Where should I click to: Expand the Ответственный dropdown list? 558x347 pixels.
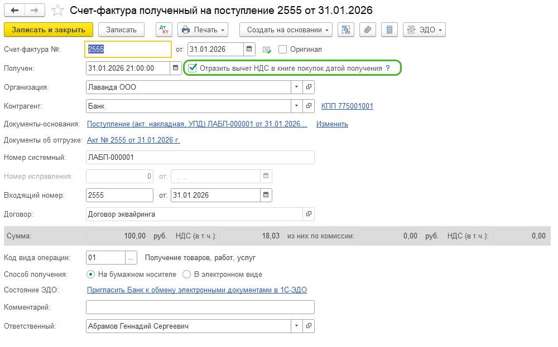coord(296,326)
